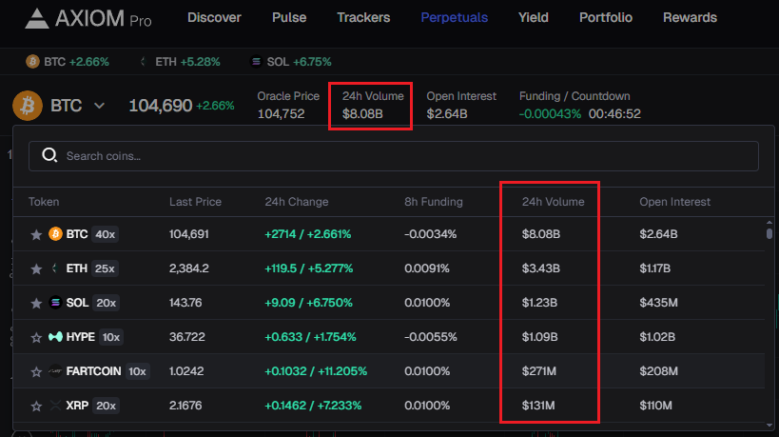Click SOL change +9.09 / +6.750%
779x437 pixels.
tap(308, 303)
